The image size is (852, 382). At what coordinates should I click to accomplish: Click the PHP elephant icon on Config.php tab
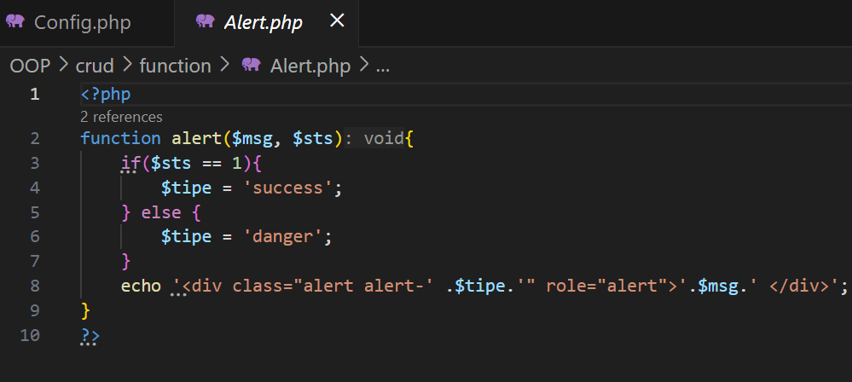15,22
